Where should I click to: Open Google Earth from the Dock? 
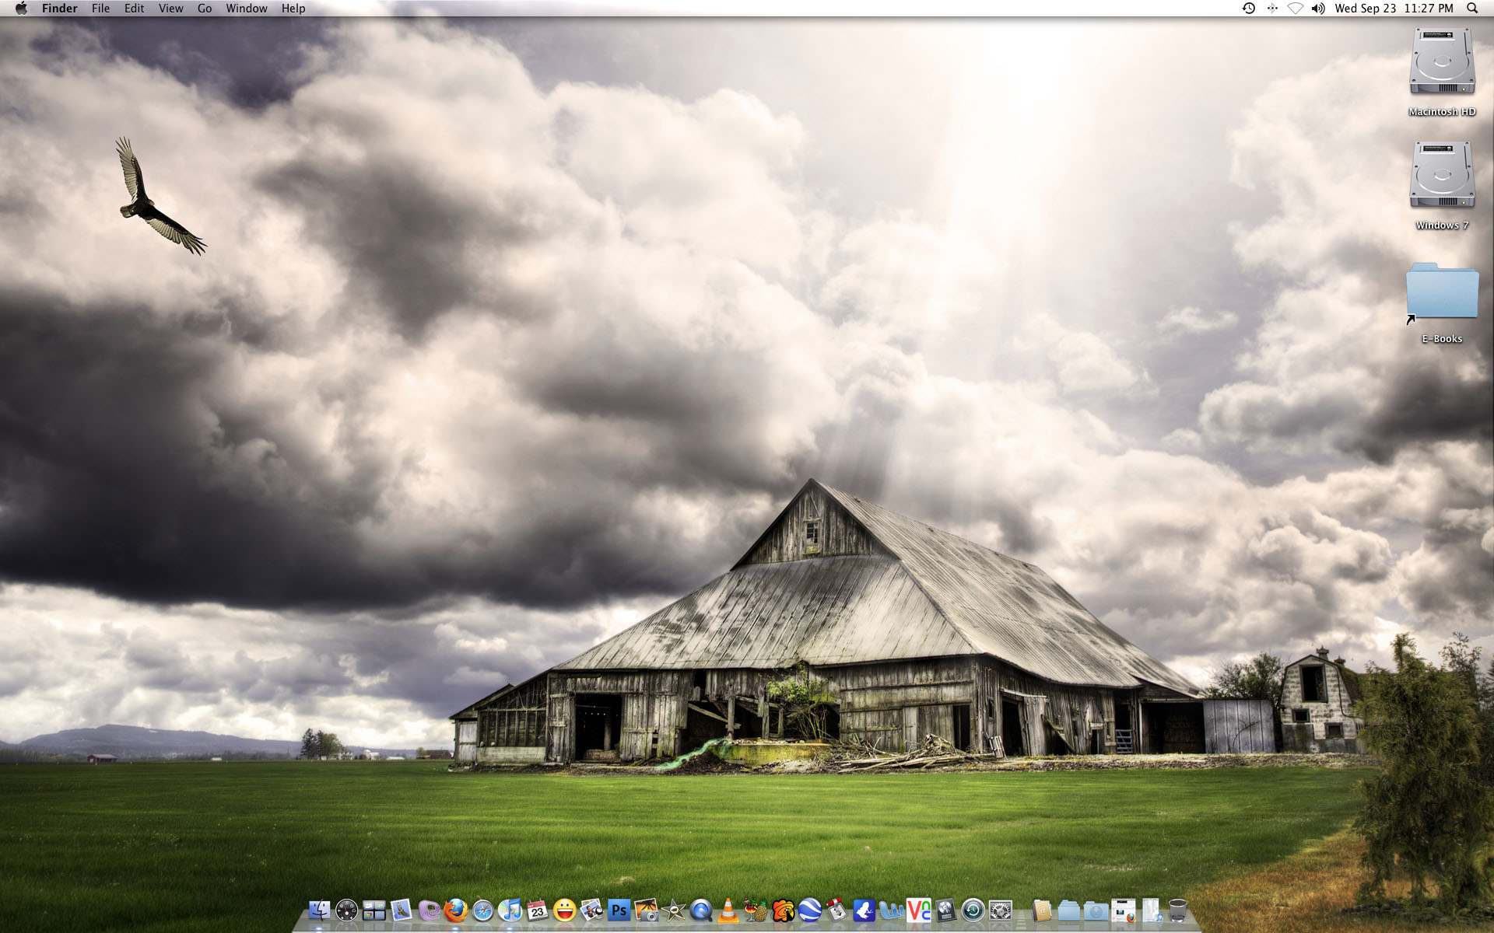(x=809, y=910)
